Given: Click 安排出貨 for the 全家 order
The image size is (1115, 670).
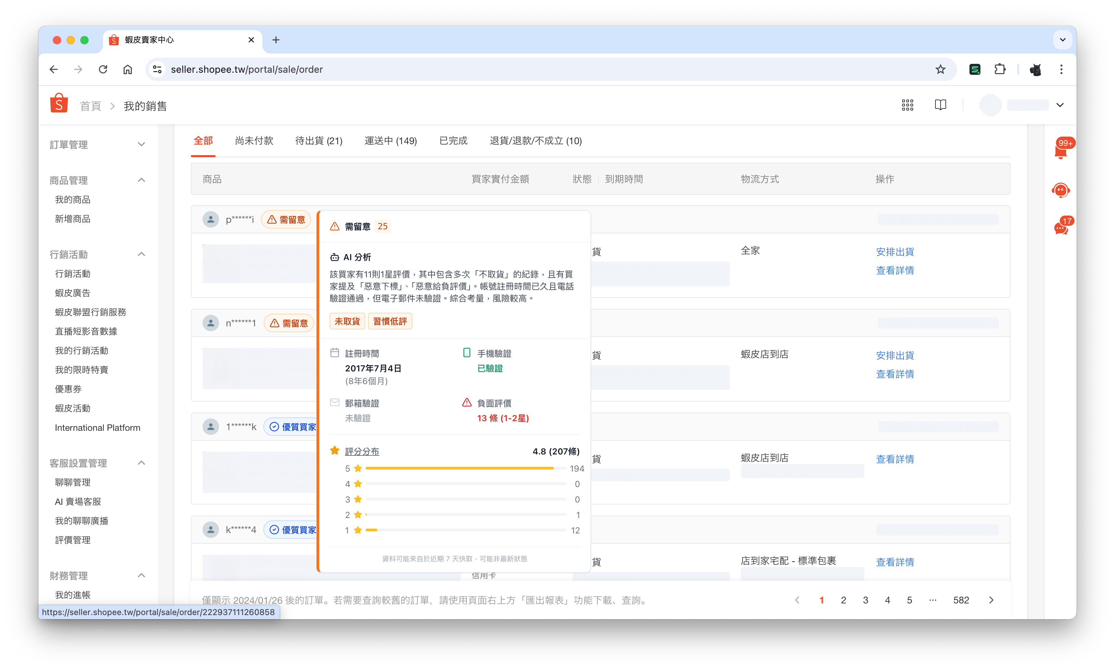Looking at the screenshot, I should 895,252.
